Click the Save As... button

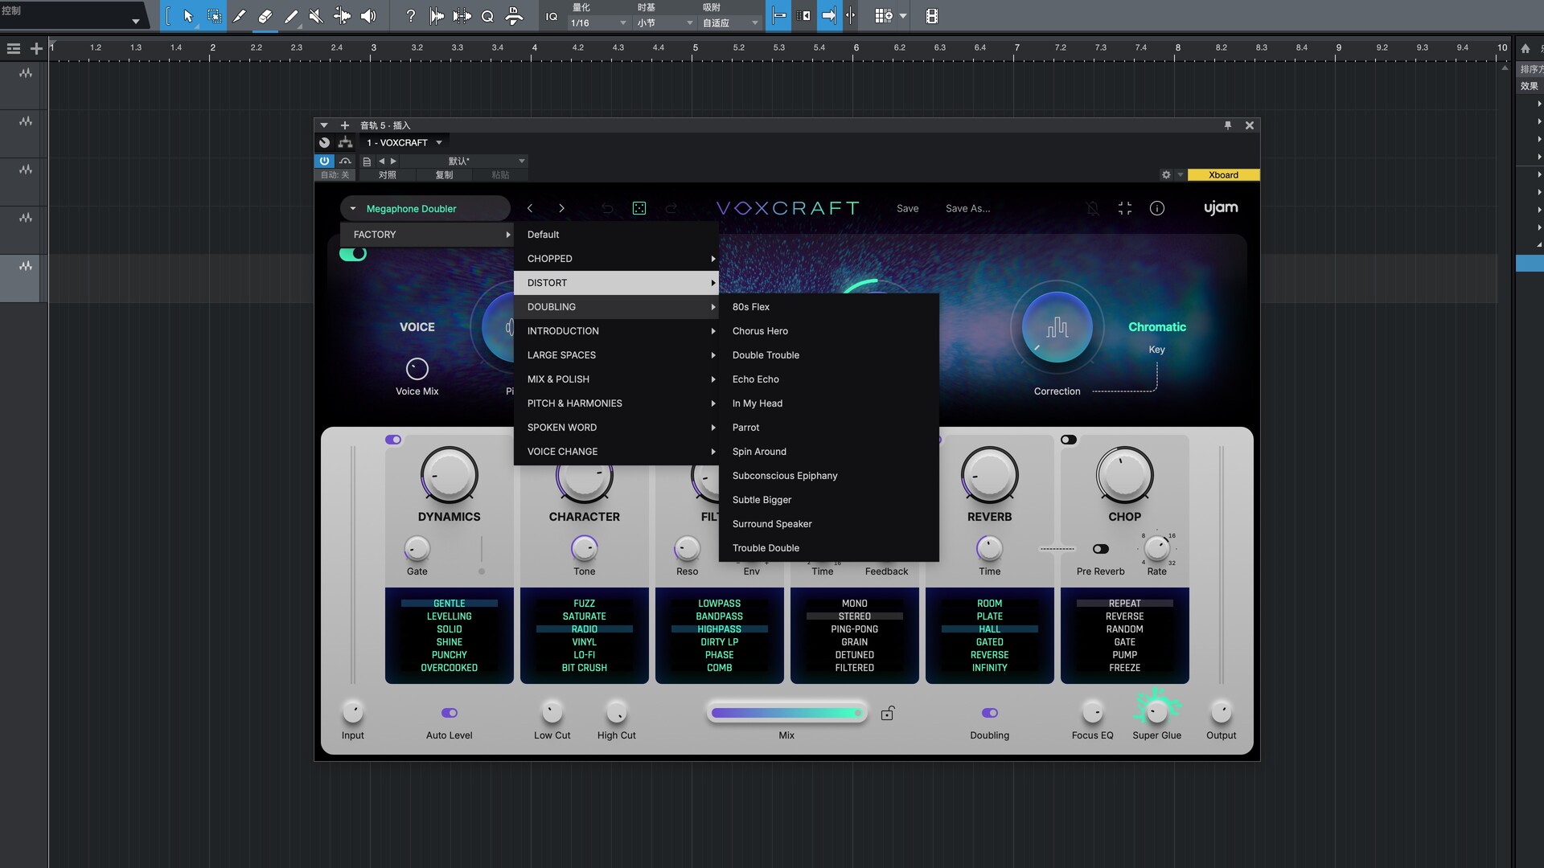click(x=967, y=208)
